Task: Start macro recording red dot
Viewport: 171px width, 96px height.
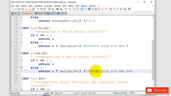Action: pyautogui.click(x=111, y=9)
